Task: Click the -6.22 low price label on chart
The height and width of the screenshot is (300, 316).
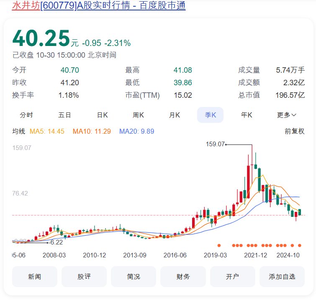Action: pyautogui.click(x=56, y=242)
